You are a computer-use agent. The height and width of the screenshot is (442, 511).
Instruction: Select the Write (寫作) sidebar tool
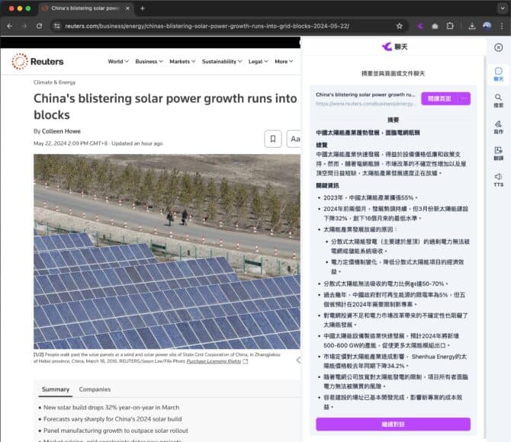tap(498, 127)
